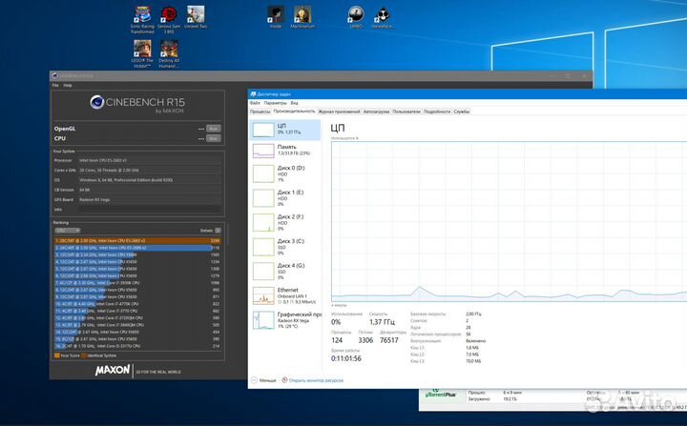Click the uptime value 0:11:01:56

tap(346, 358)
